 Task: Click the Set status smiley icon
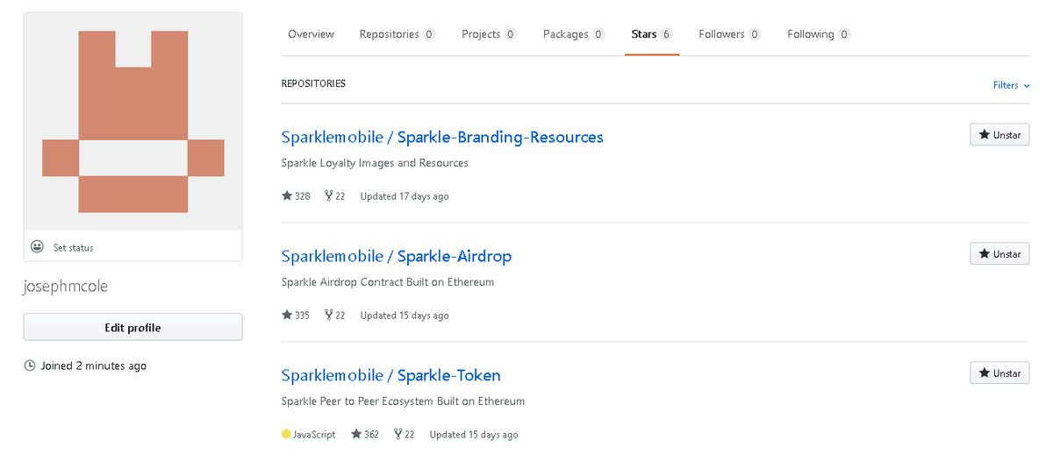(37, 247)
